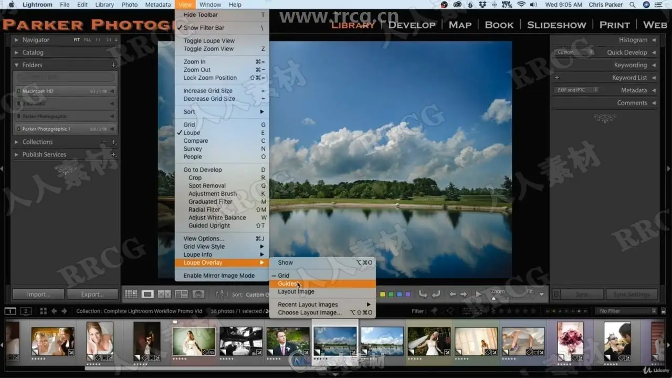Open People view from the toolbar
This screenshot has height=378, width=672.
pos(198,295)
